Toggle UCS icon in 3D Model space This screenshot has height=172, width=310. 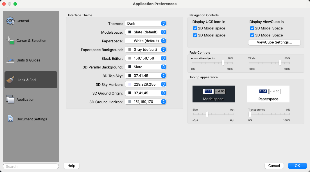195,35
